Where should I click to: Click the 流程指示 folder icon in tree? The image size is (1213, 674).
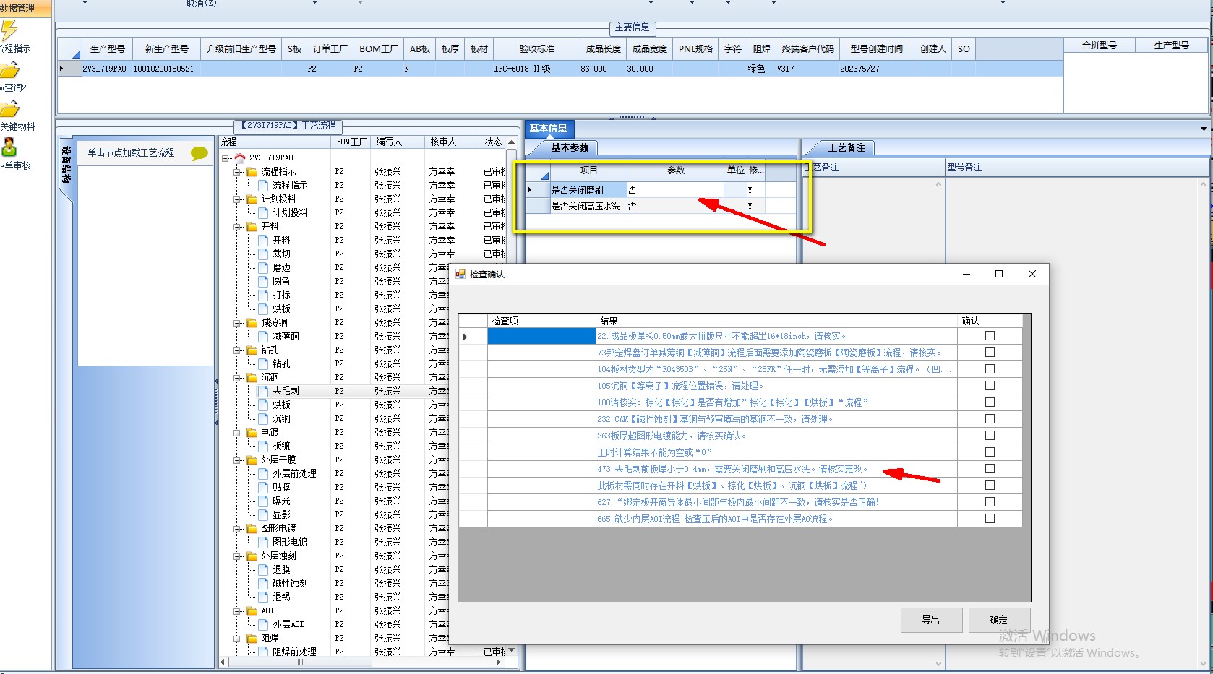click(252, 171)
